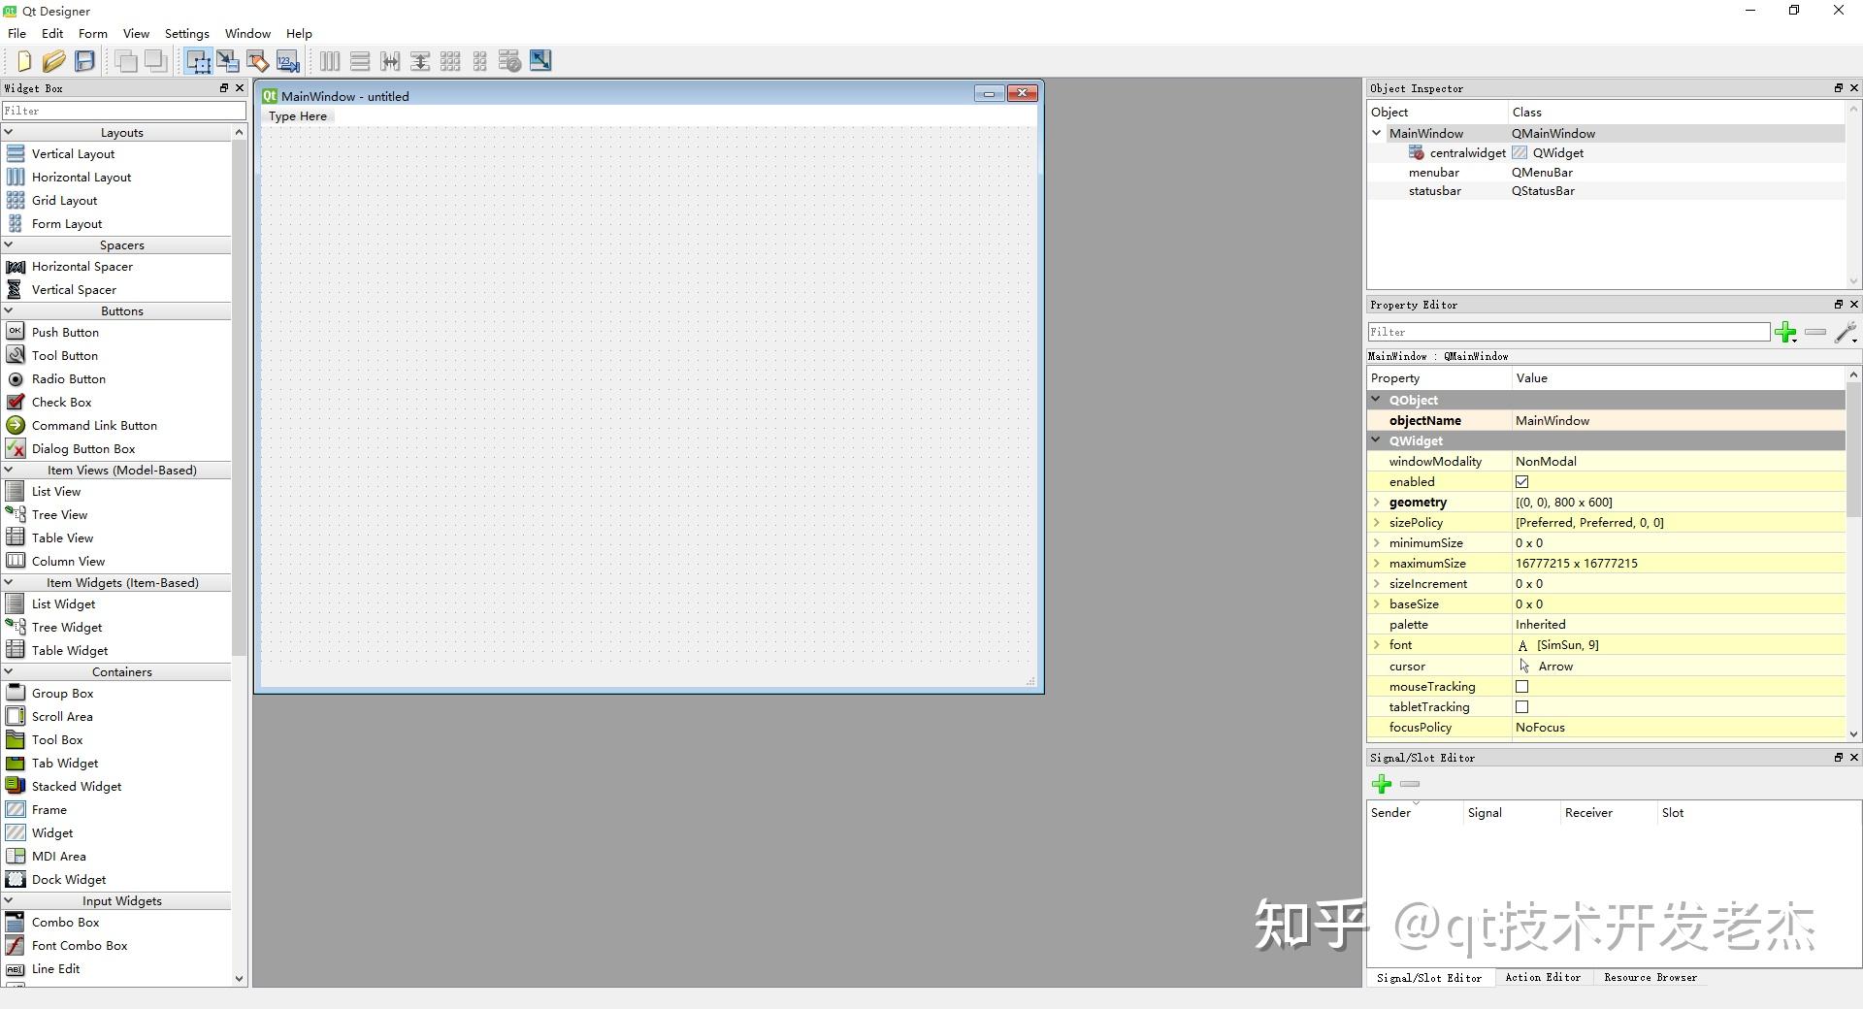The image size is (1863, 1009).
Task: Click the Save Form toolbar icon
Action: coord(84,60)
